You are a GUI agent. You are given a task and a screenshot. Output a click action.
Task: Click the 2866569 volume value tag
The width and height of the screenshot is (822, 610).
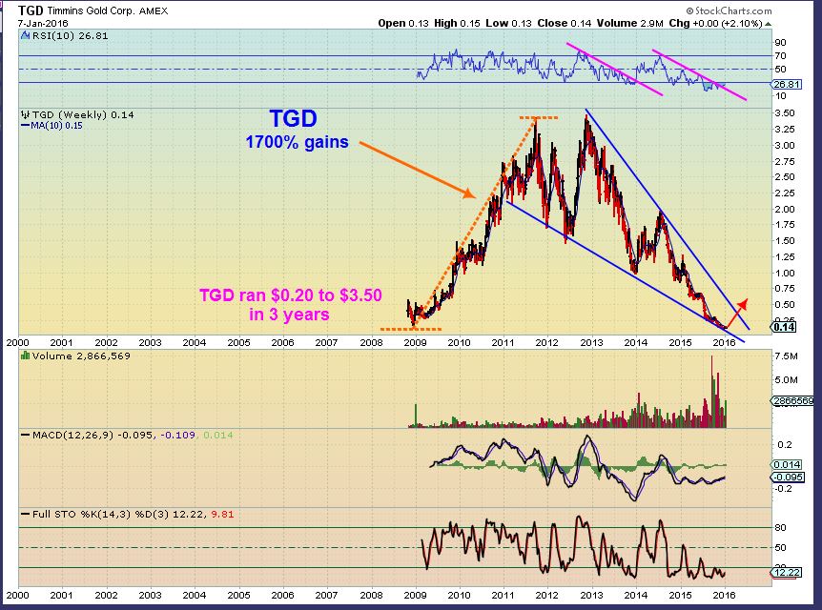(792, 401)
